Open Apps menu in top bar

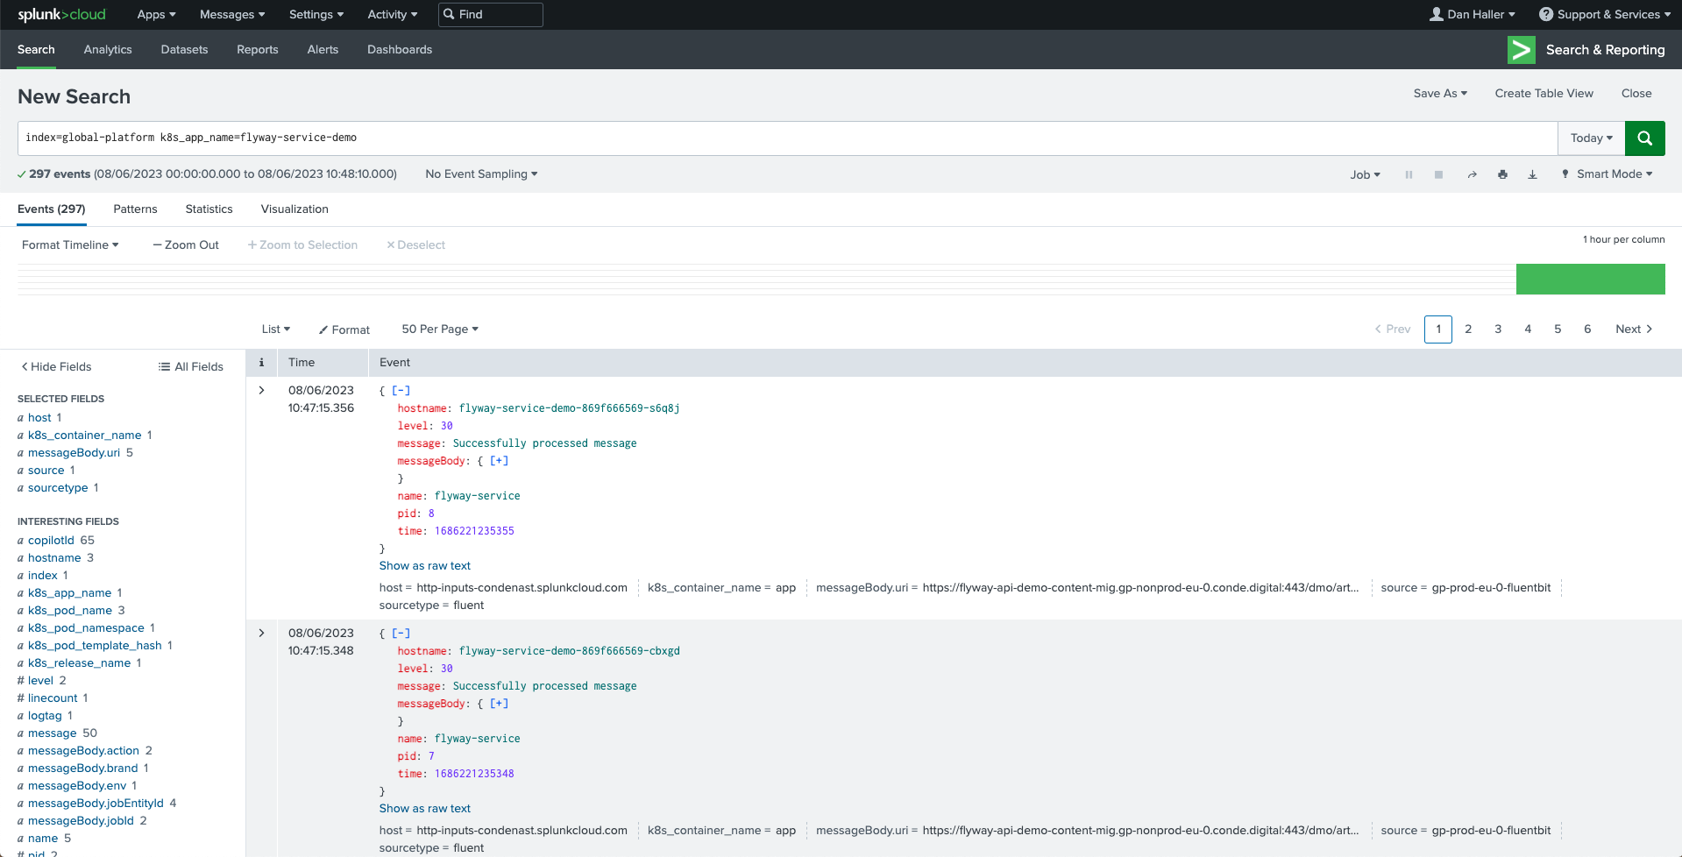tap(156, 14)
